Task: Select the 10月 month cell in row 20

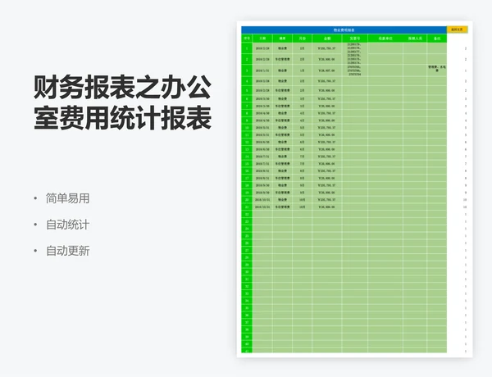Action: [302, 200]
